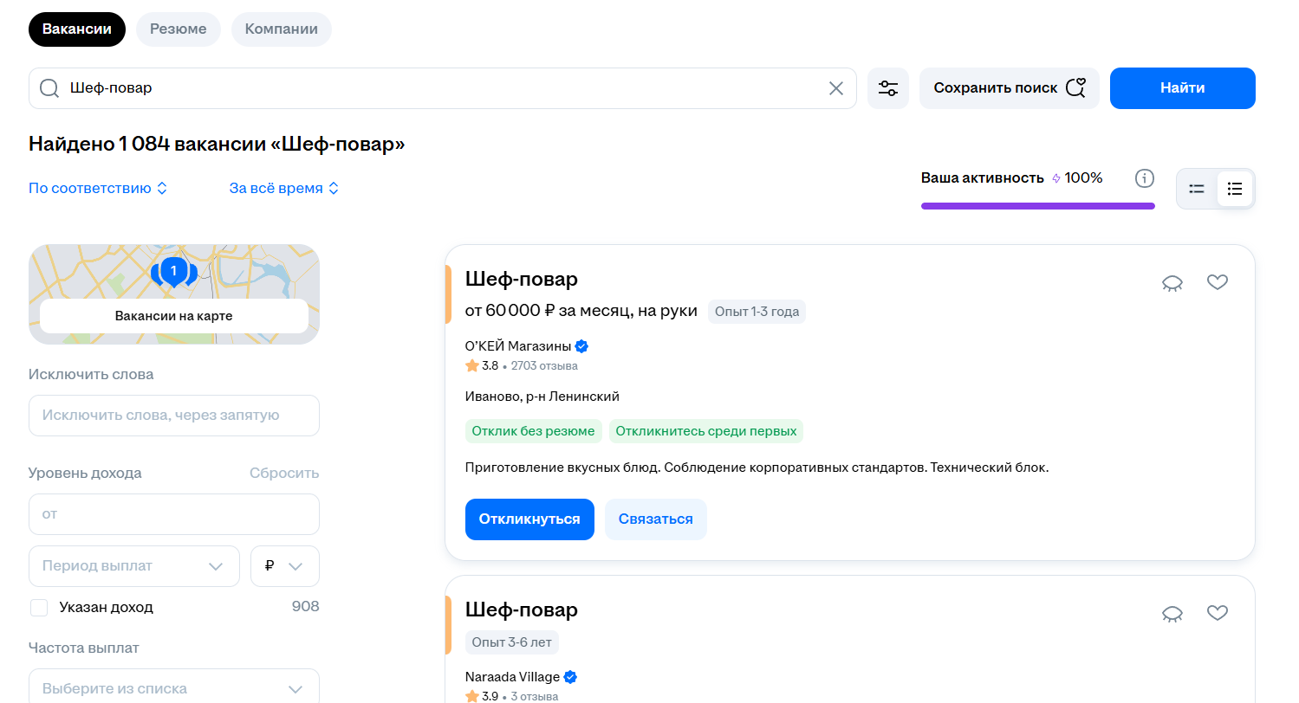The height and width of the screenshot is (703, 1299).
Task: Switch to the Резюме tab
Action: click(179, 29)
